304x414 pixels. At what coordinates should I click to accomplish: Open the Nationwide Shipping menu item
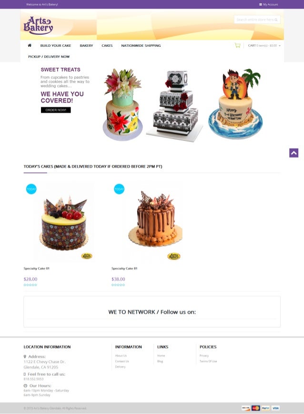(x=141, y=46)
